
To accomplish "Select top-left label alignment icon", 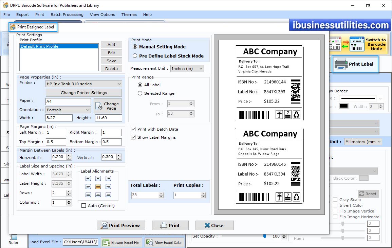I will [88, 178].
